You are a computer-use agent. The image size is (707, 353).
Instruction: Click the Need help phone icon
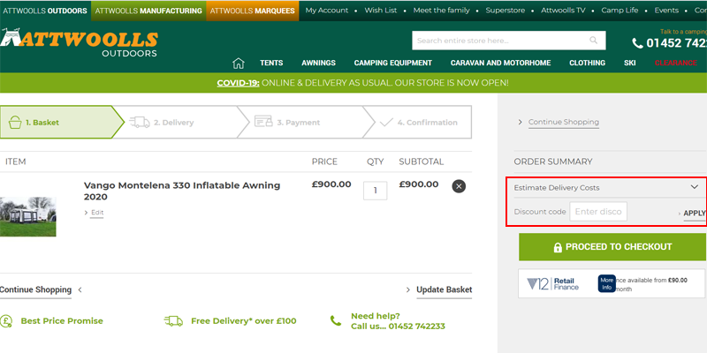(x=336, y=320)
